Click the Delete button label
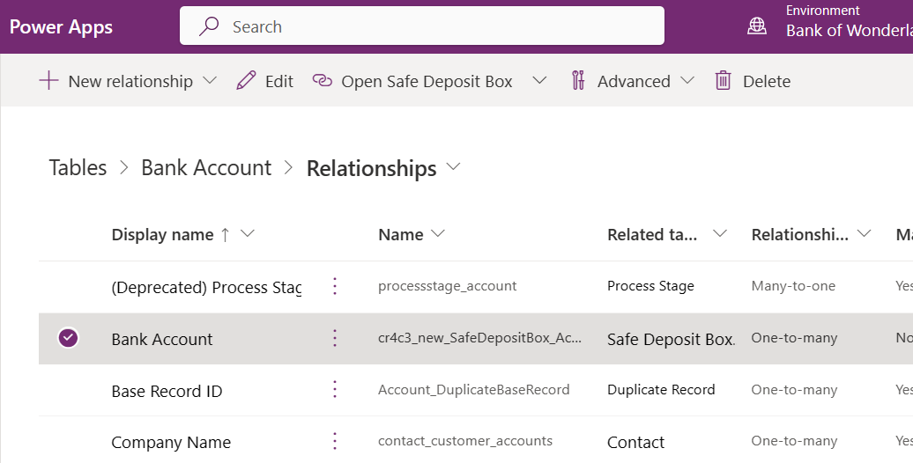 (767, 82)
